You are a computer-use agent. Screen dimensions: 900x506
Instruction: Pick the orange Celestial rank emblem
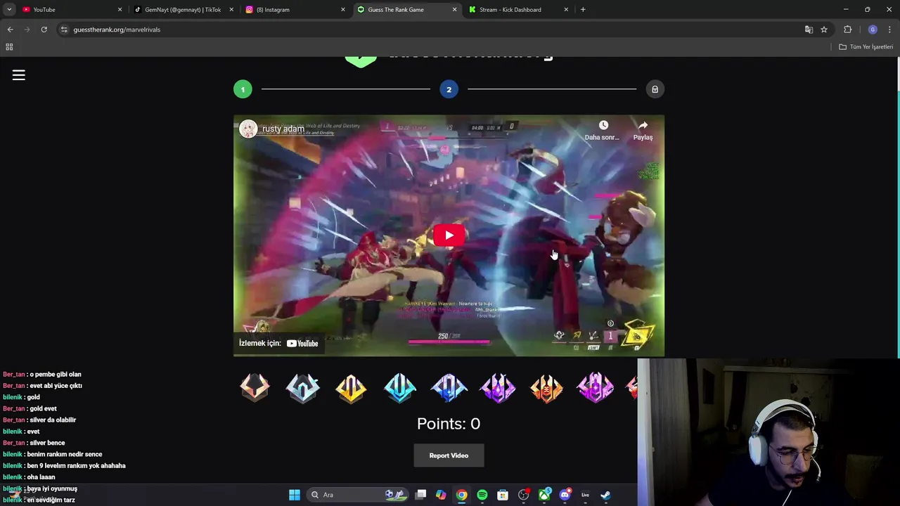coord(546,387)
